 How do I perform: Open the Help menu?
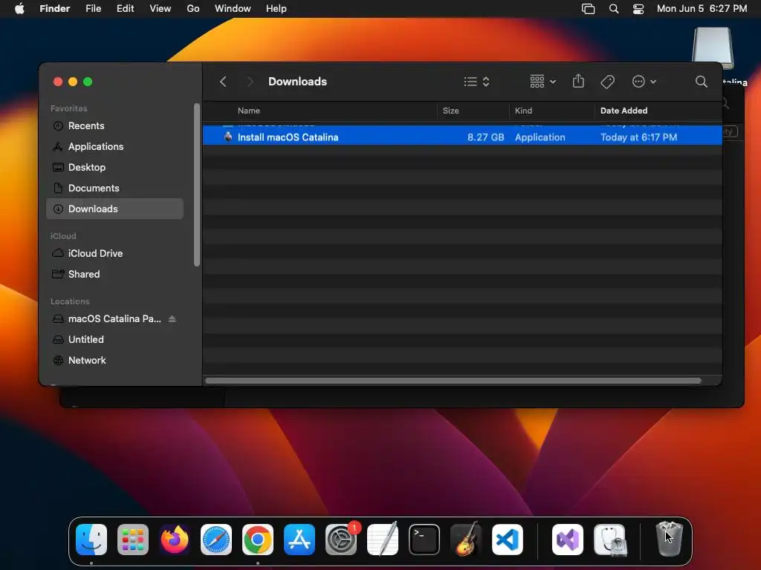[276, 9]
